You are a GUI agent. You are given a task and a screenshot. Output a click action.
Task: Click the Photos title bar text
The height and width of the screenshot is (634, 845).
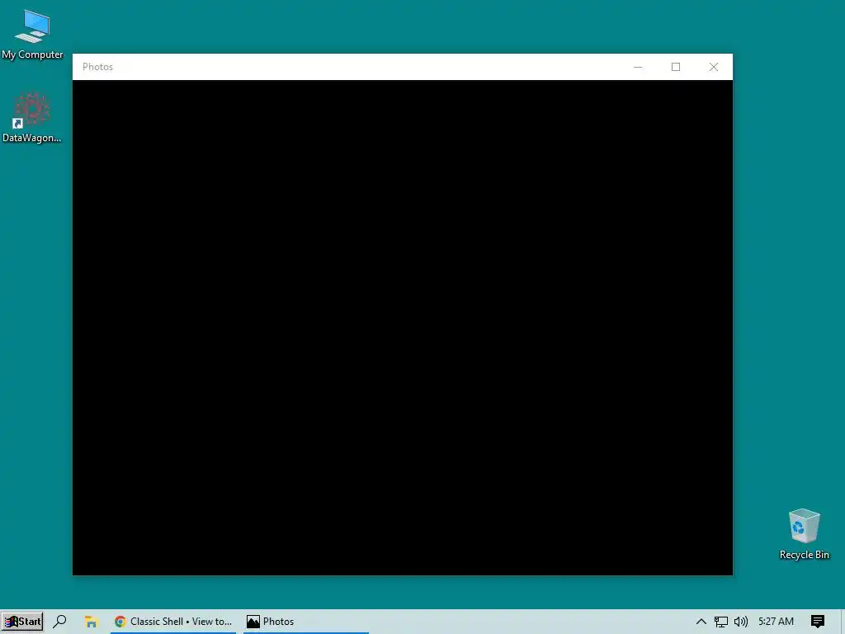tap(97, 67)
